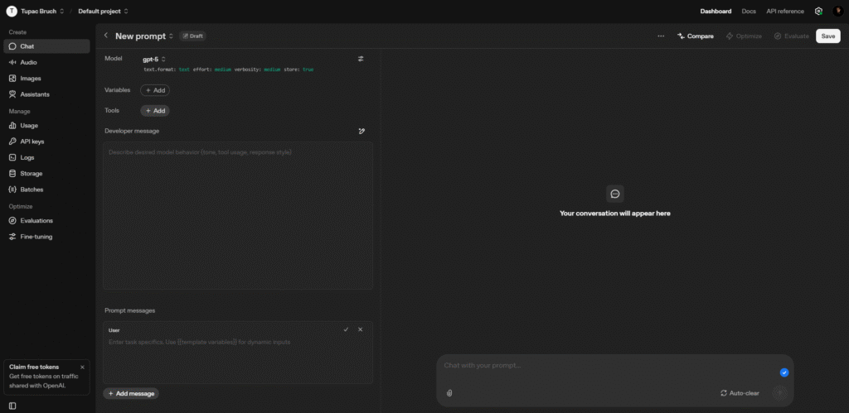Open the Storage page

tap(46, 174)
